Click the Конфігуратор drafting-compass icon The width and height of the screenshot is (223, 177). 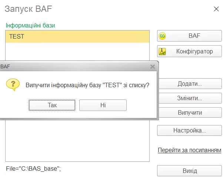(x=162, y=51)
